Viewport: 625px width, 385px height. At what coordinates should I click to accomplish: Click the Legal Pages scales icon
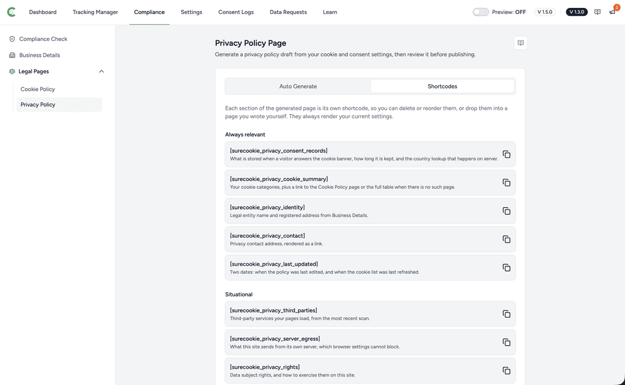12,71
